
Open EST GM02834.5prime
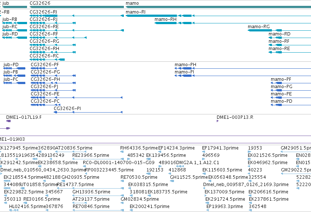point(140,199)
